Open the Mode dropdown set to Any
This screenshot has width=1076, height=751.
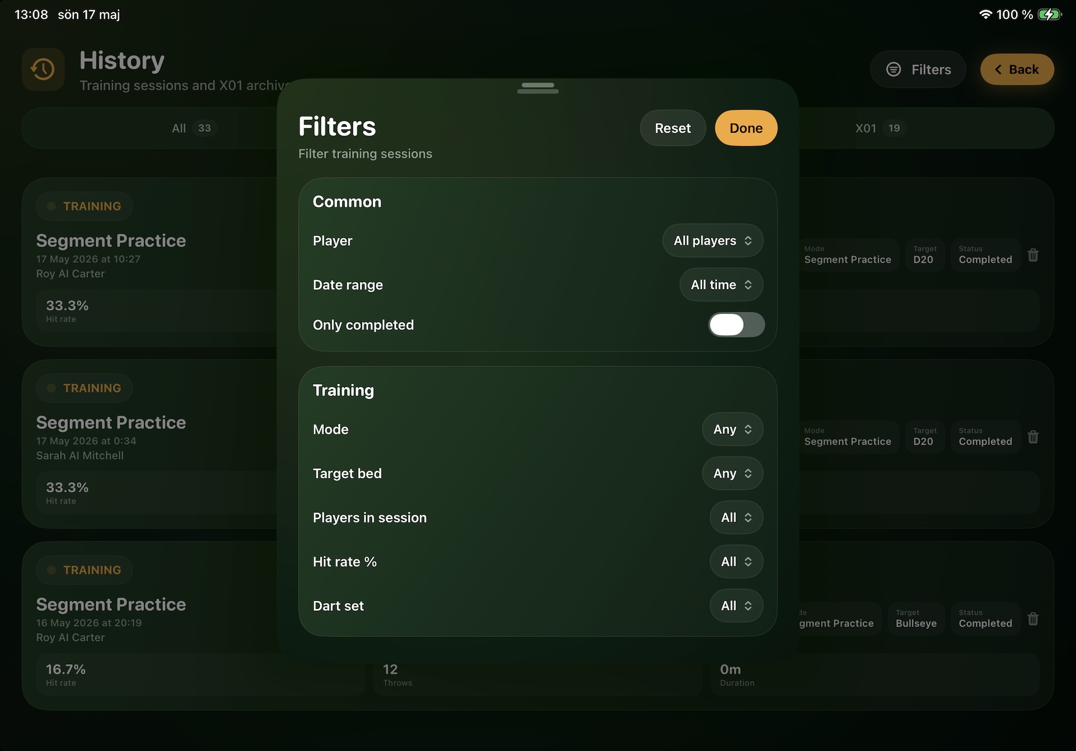point(732,430)
